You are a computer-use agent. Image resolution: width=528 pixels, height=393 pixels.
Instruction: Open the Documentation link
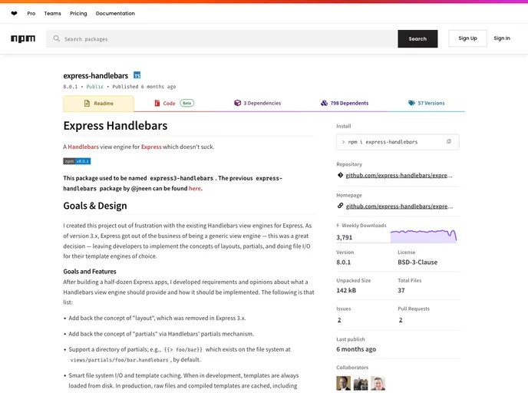coord(115,14)
